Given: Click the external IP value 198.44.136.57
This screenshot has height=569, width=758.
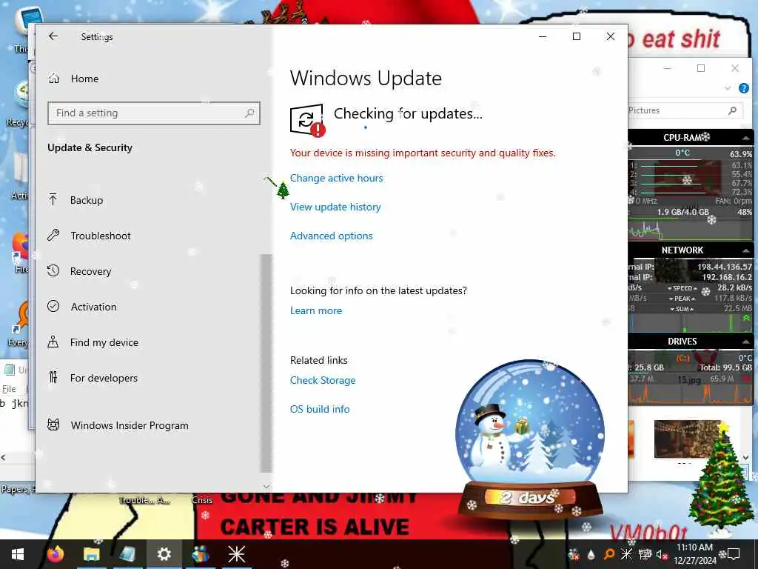Looking at the screenshot, I should (x=724, y=267).
